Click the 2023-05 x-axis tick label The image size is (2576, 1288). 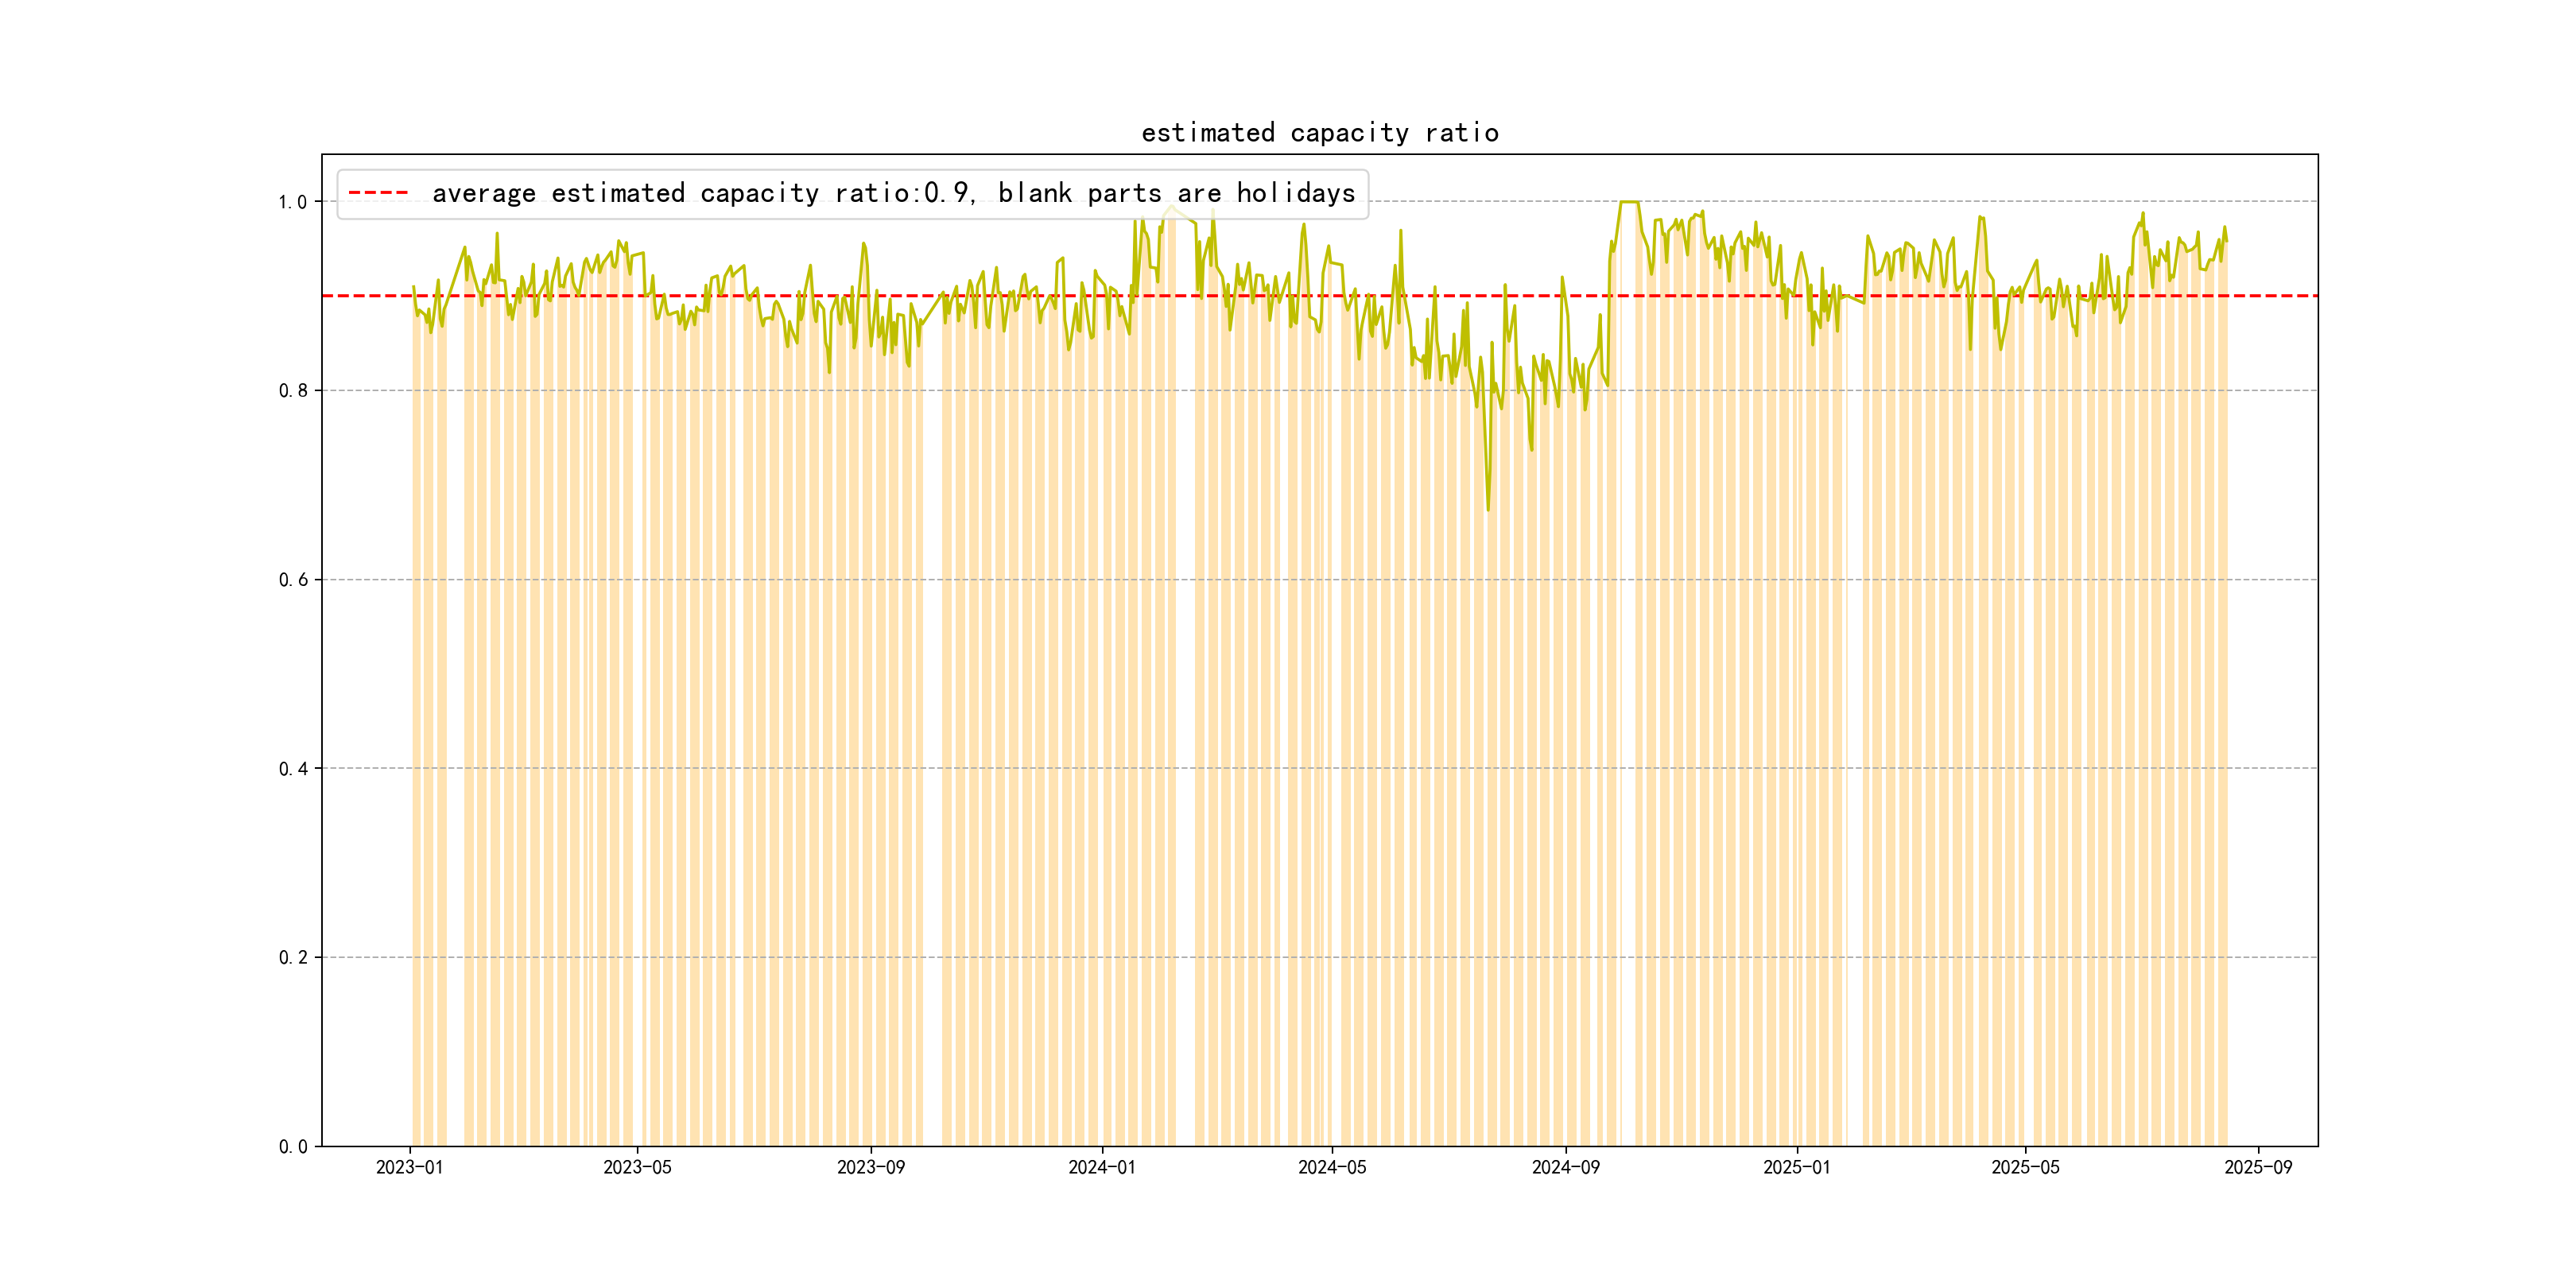[637, 1167]
